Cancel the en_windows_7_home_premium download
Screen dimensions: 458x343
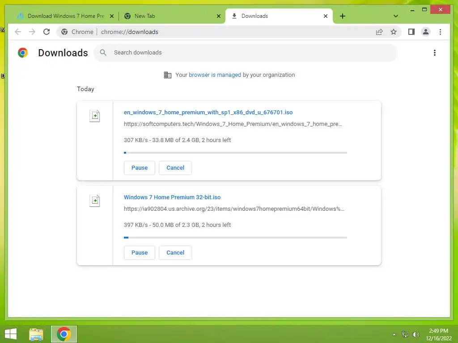tap(175, 168)
